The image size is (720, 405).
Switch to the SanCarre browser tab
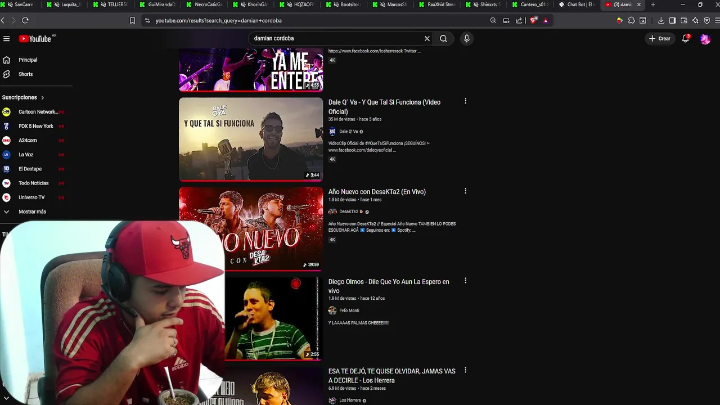tap(20, 4)
